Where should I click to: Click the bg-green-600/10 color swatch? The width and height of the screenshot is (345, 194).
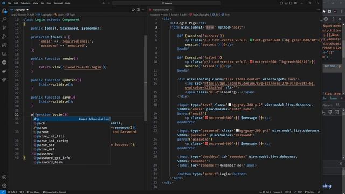click(x=284, y=40)
